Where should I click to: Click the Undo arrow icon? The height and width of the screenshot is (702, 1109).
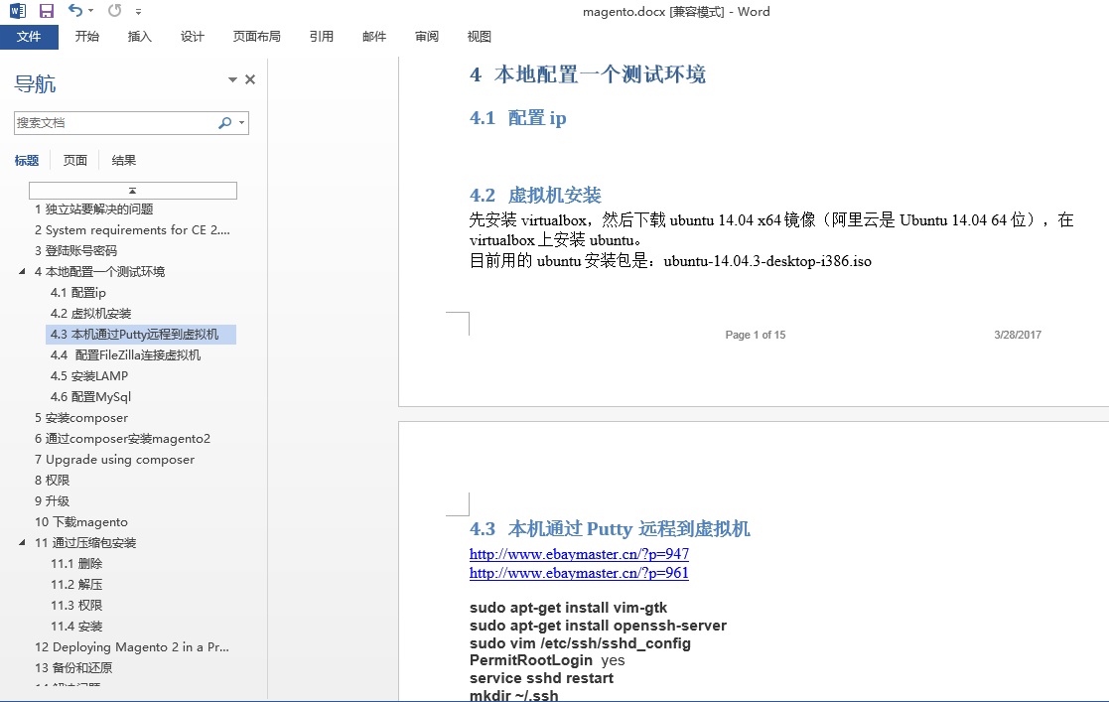(x=75, y=11)
